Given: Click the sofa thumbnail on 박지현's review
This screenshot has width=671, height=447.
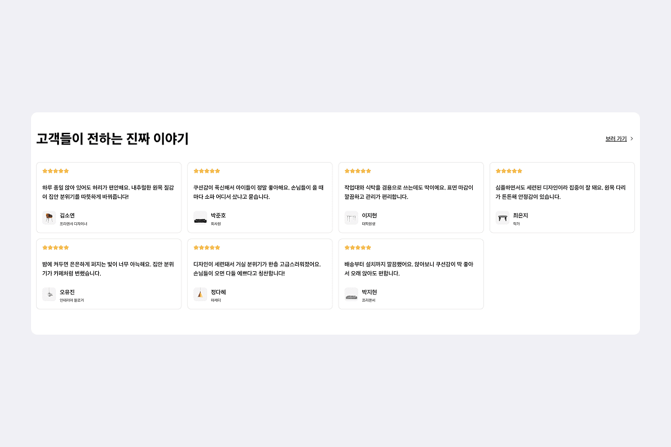Looking at the screenshot, I should [x=350, y=294].
